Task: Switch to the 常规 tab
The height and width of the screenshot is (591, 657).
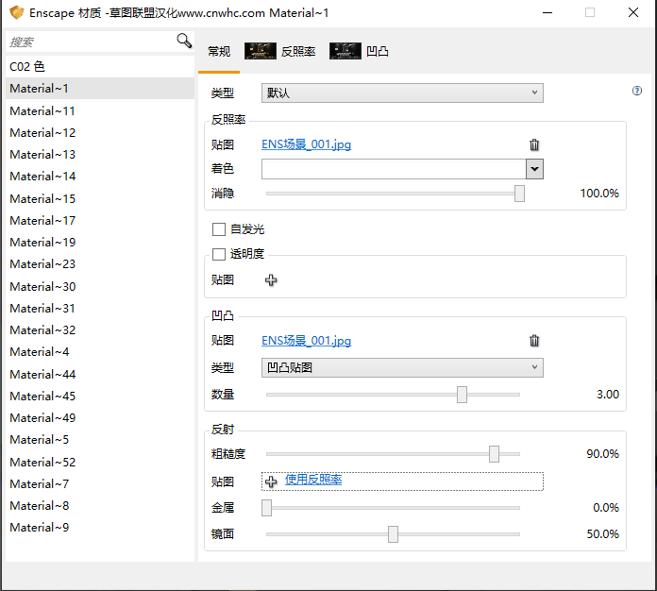Action: point(219,52)
